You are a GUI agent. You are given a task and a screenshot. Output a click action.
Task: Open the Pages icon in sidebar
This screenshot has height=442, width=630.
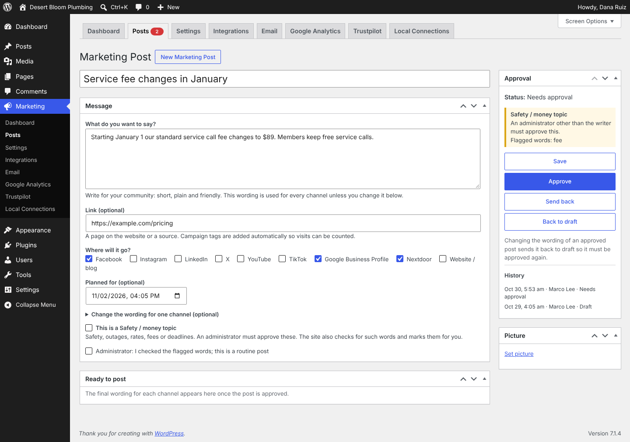pyautogui.click(x=8, y=77)
